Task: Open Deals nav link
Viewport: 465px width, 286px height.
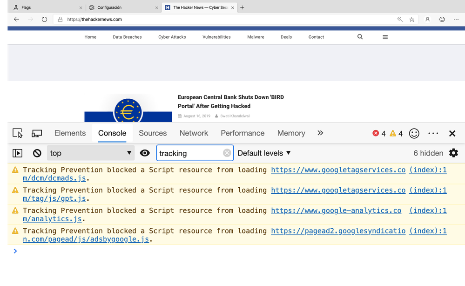Action: (x=286, y=37)
